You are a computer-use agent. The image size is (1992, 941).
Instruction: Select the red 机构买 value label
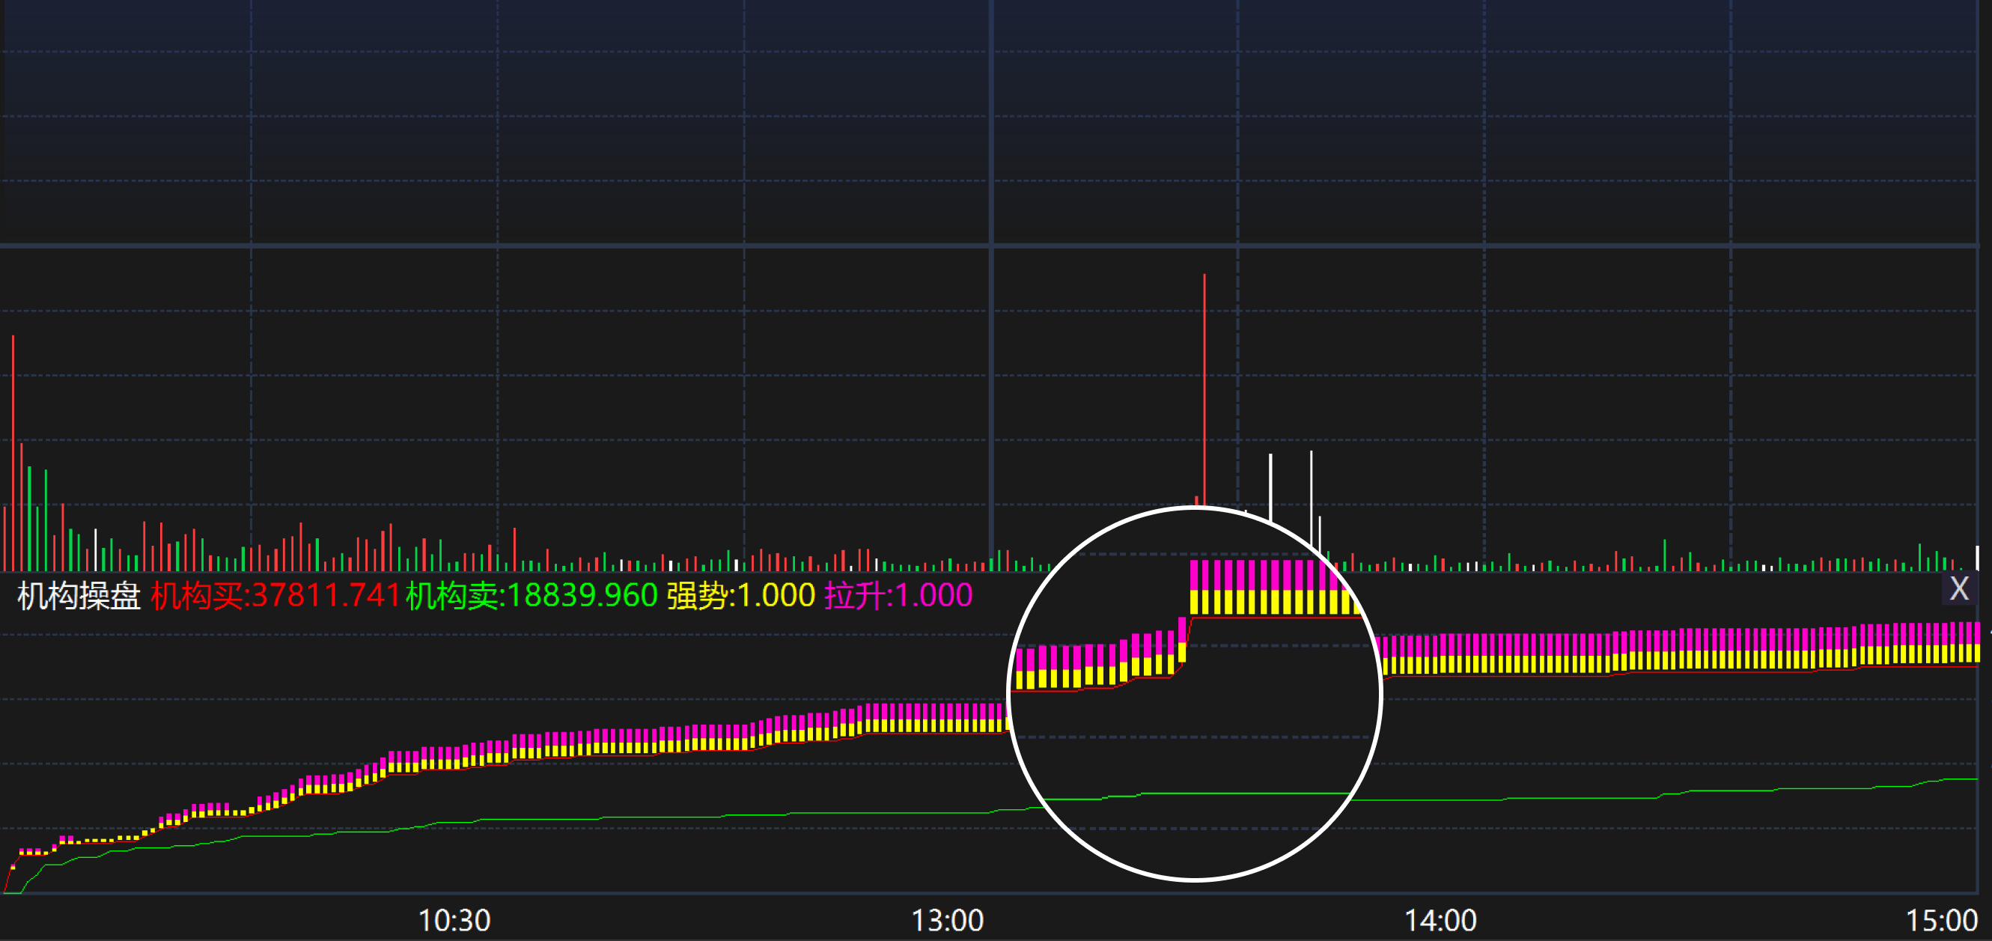point(275,596)
